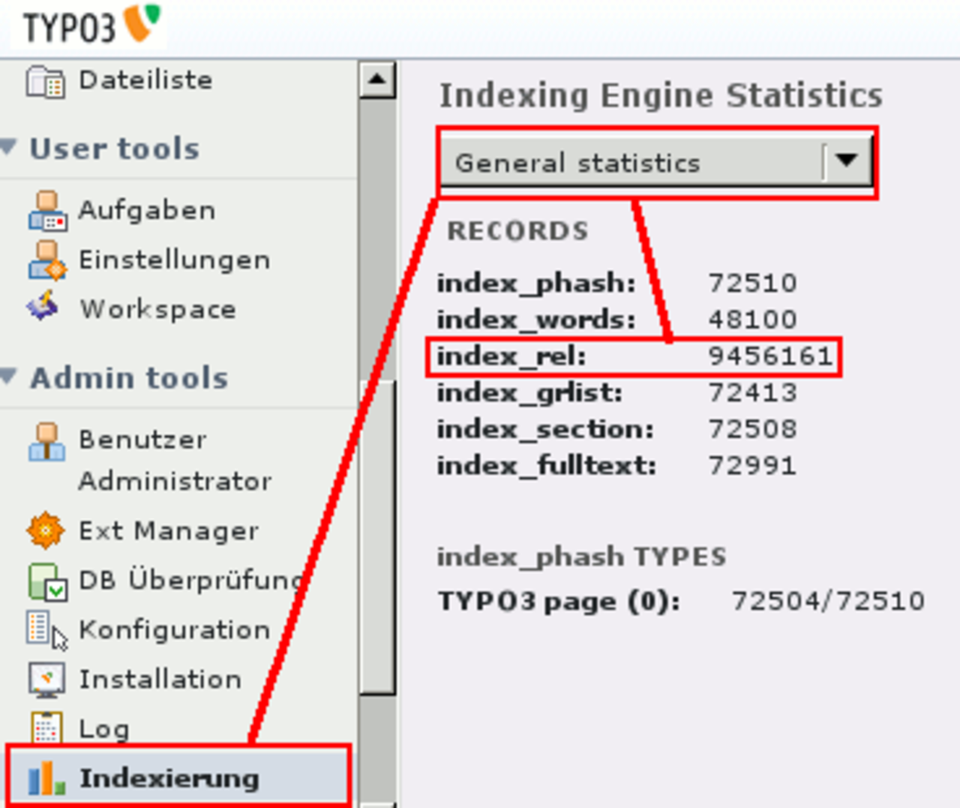Click the index_fulltext value 72991

pyautogui.click(x=752, y=466)
